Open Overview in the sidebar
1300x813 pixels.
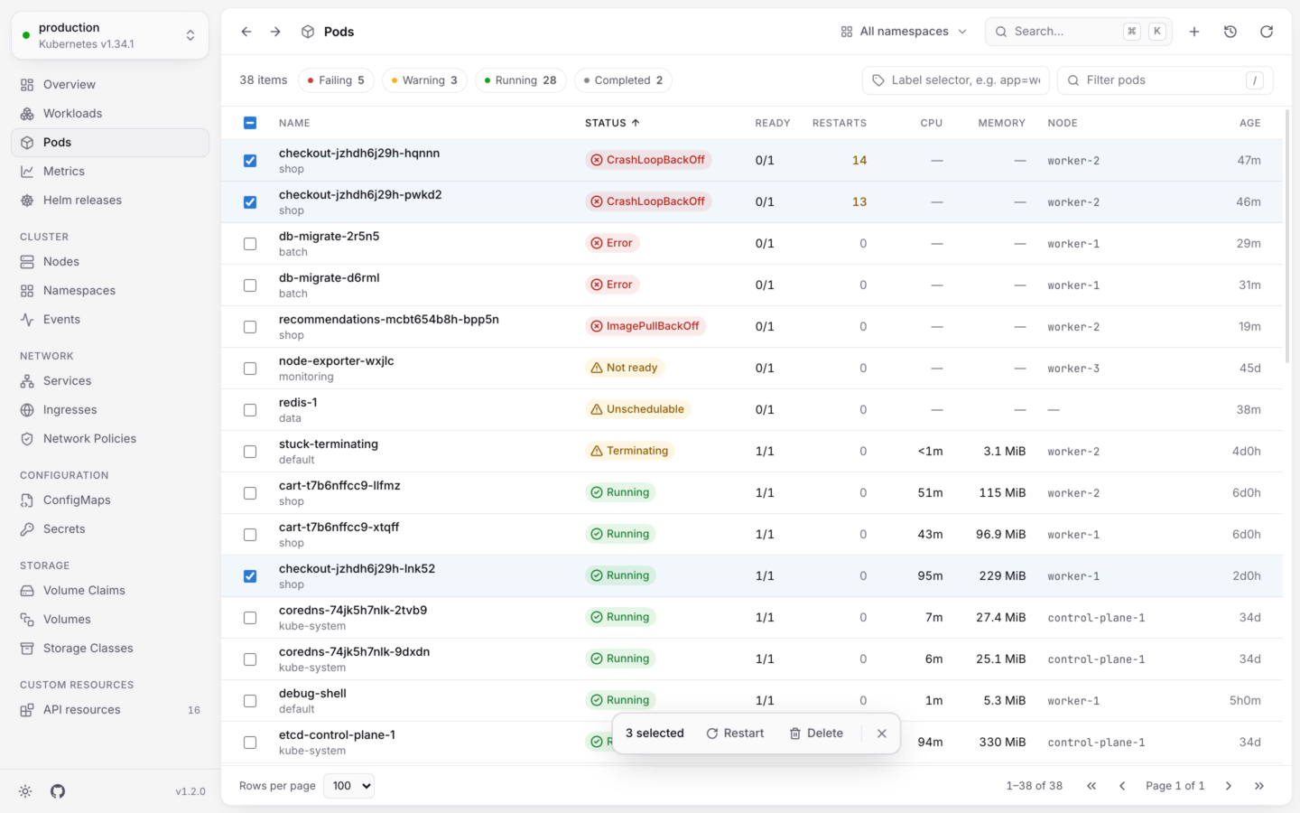[x=110, y=85]
